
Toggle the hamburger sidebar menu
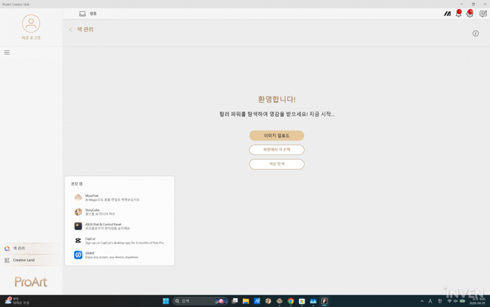7,53
